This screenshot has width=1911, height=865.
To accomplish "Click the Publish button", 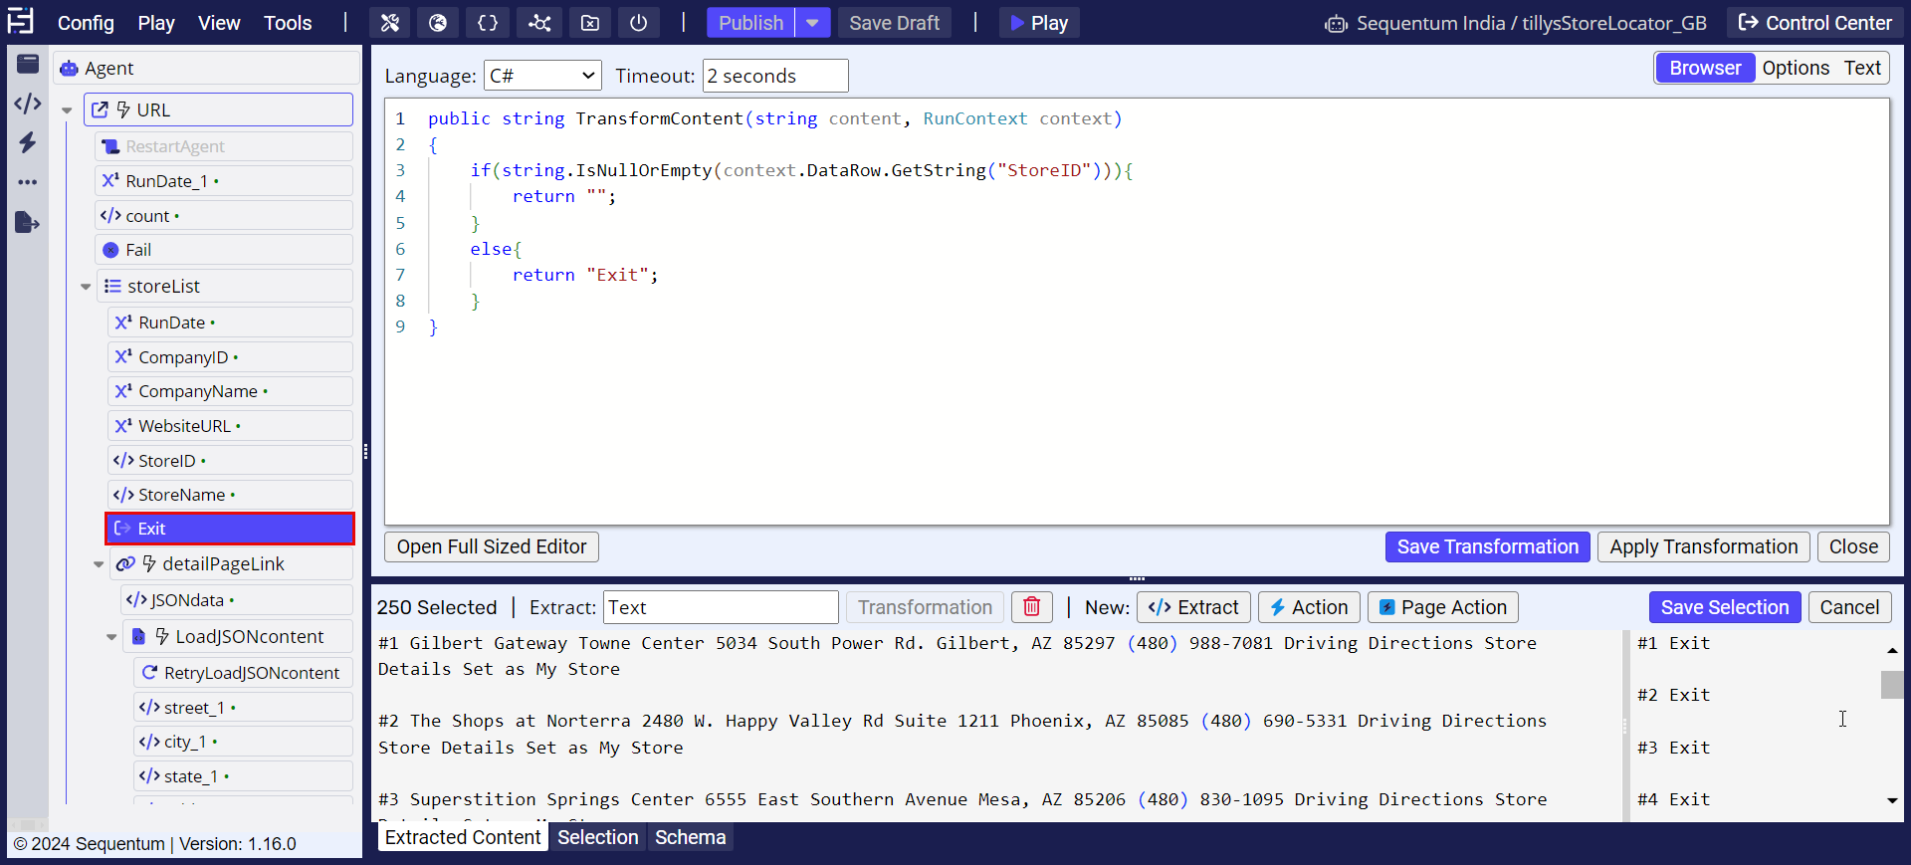I will coord(750,23).
